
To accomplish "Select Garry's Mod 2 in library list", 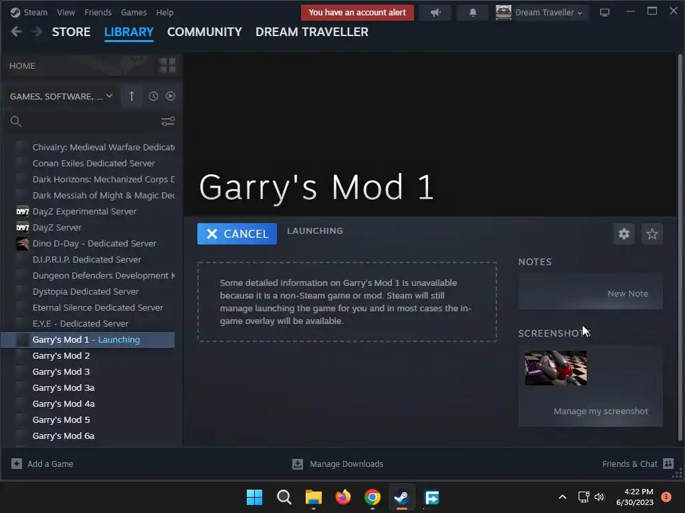I will tap(61, 355).
